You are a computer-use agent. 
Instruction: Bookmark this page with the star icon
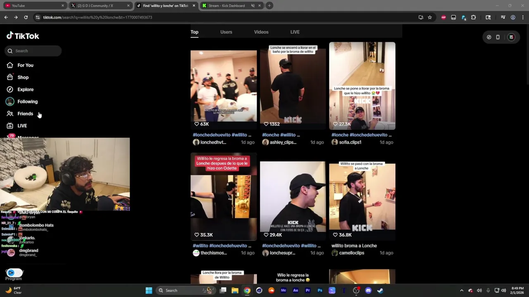tap(430, 17)
